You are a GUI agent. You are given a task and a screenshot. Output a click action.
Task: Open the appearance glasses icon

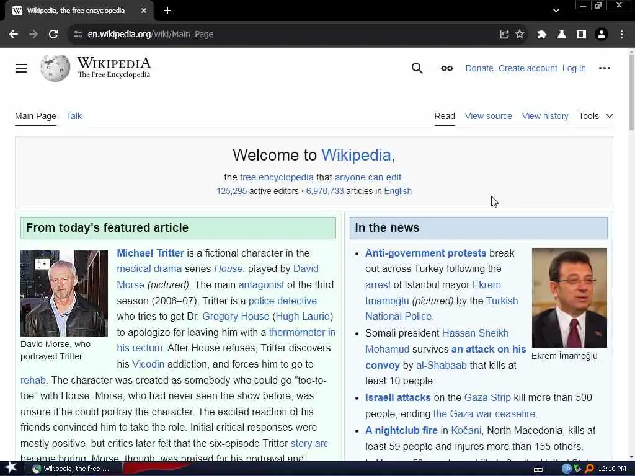coord(446,68)
